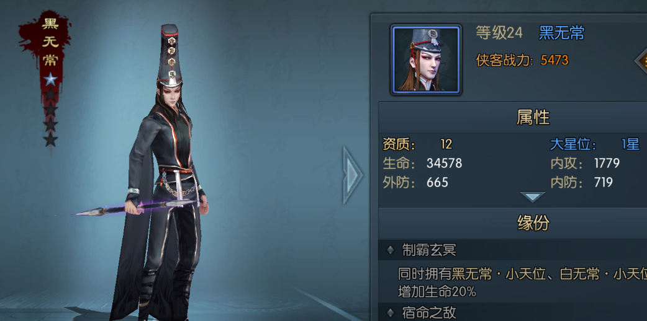Click the diamond bullet next to 制霸玄冥
647x321 pixels.
click(390, 250)
